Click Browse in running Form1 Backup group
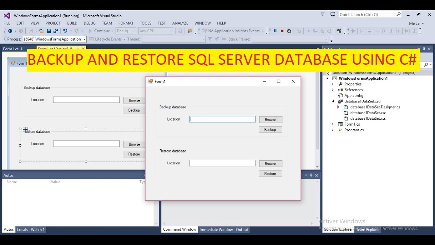This screenshot has width=435, height=245. pos(271,120)
